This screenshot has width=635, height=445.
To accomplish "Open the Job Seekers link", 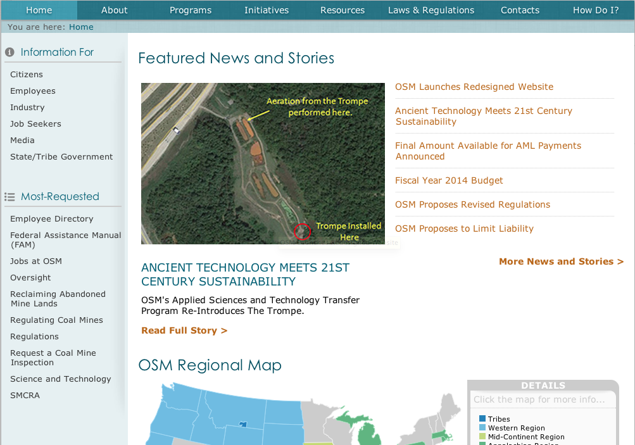I will point(35,124).
